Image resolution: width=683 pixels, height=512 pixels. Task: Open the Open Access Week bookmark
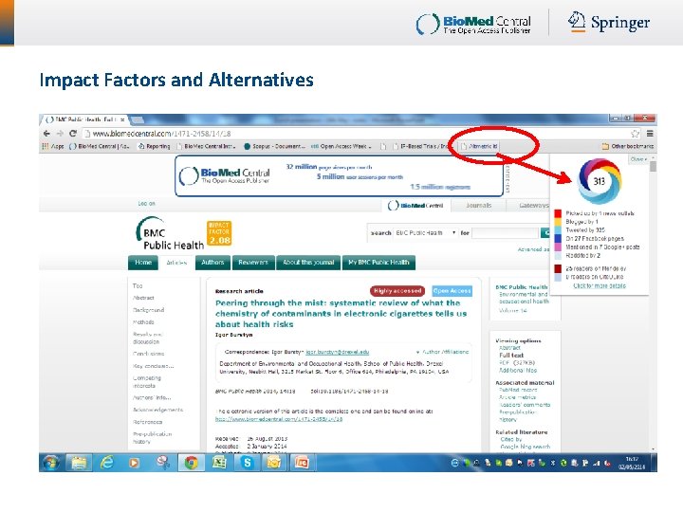click(x=341, y=146)
